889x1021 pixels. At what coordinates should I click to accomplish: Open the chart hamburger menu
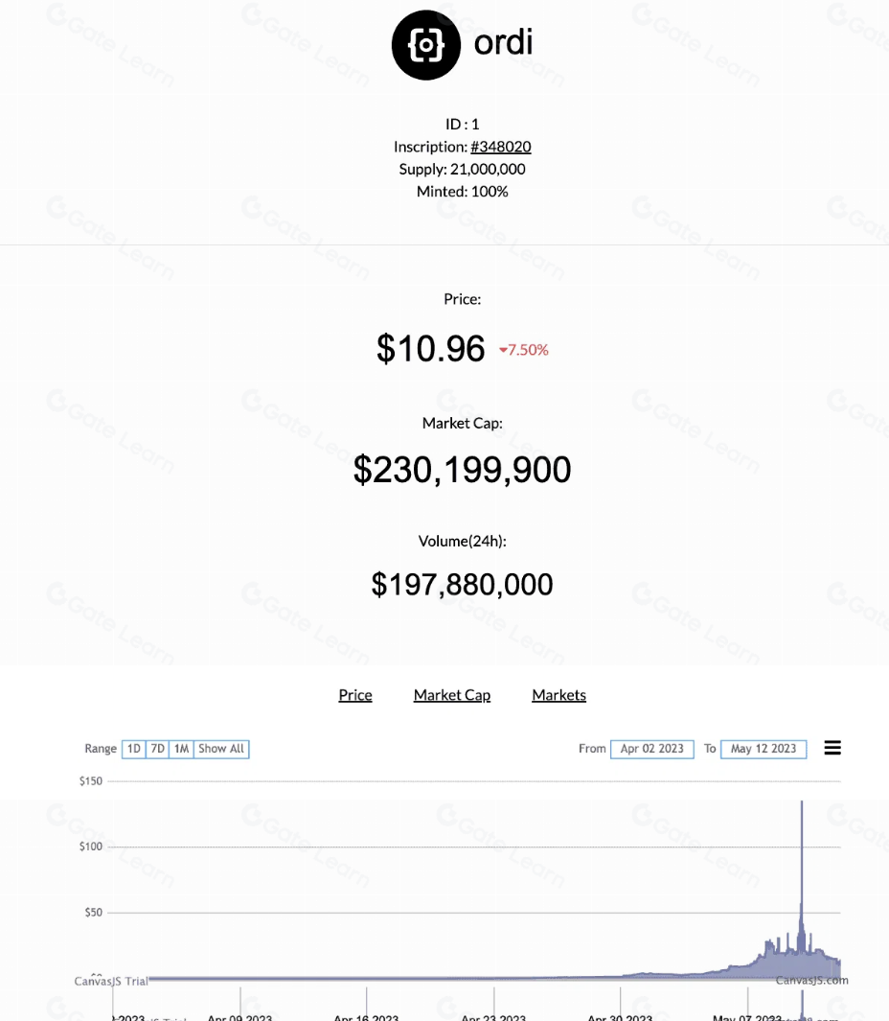coord(832,748)
